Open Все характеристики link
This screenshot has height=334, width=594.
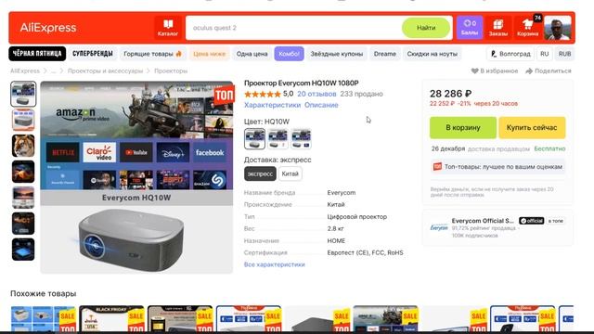pos(275,264)
